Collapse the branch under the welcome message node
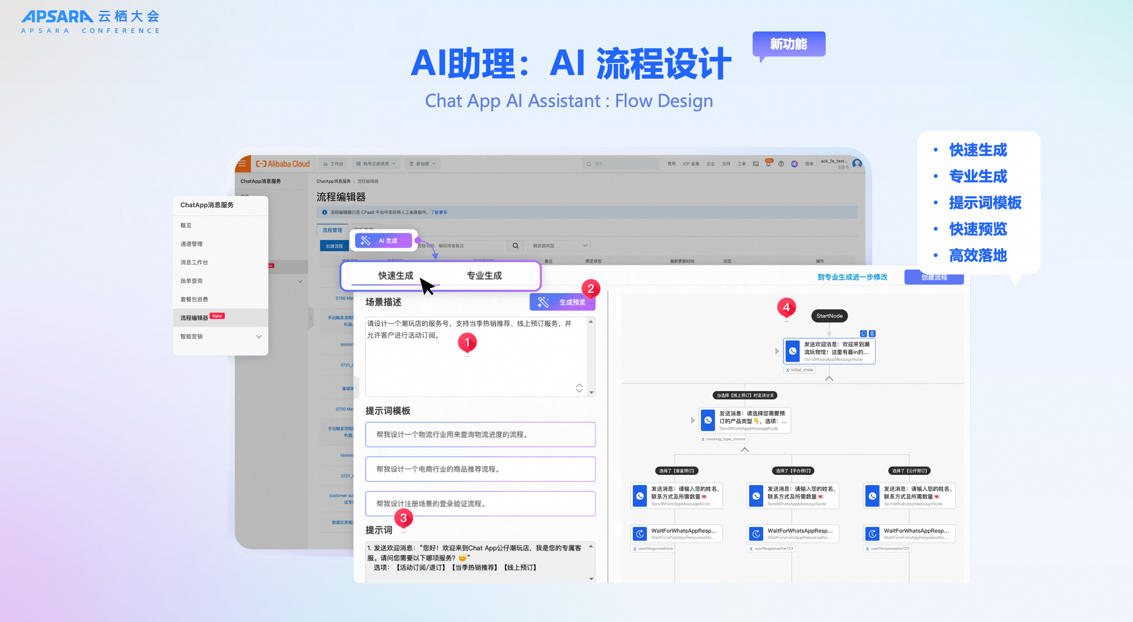Viewport: 1133px width, 622px height. 829,378
